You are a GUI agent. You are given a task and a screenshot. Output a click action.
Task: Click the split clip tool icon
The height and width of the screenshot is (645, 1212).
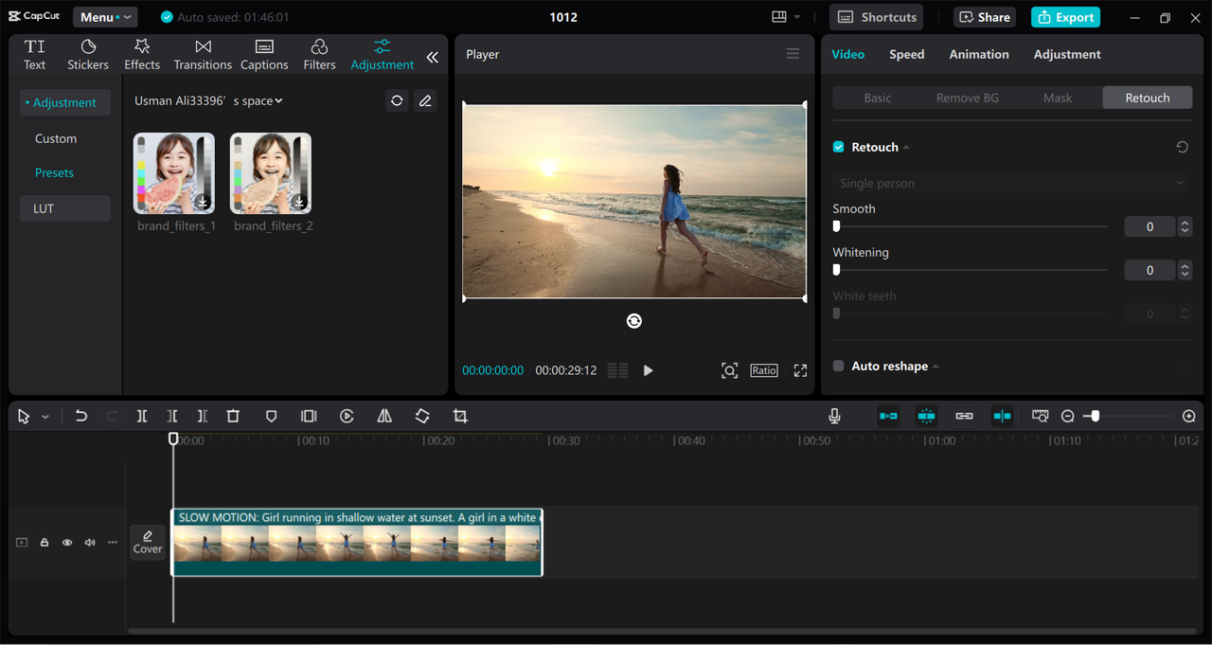pyautogui.click(x=142, y=416)
